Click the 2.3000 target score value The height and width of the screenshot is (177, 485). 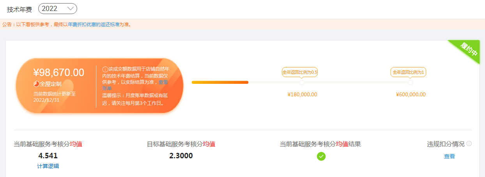pyautogui.click(x=181, y=156)
